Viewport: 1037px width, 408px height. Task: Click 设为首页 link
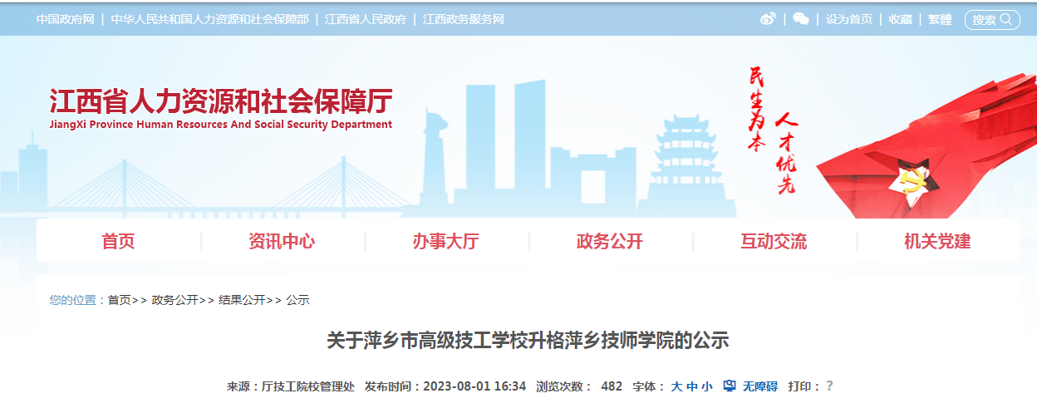[849, 19]
